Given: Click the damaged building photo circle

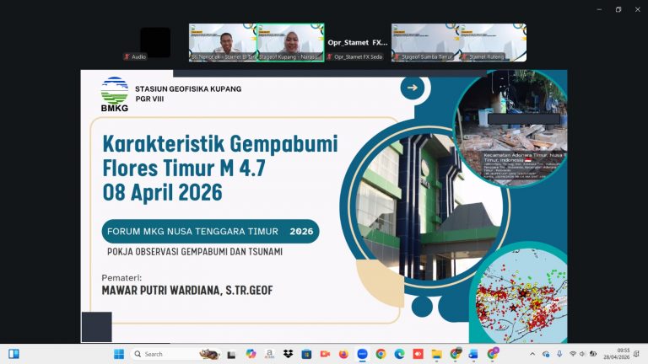Looking at the screenshot, I should [x=511, y=128].
